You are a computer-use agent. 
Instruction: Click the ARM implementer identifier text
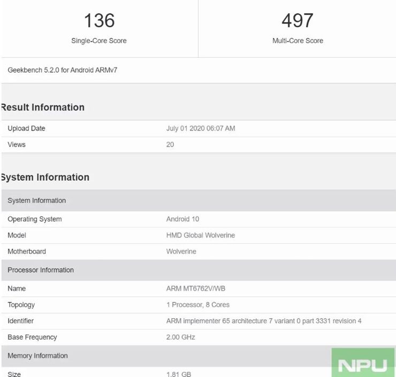coord(264,321)
